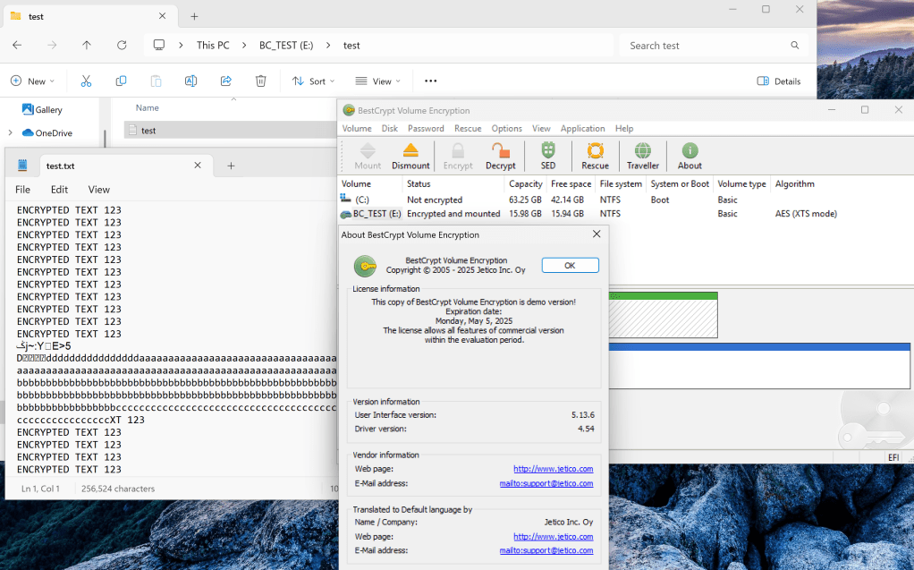914x570 pixels.
Task: Open the View dropdown in Explorer
Action: click(377, 81)
